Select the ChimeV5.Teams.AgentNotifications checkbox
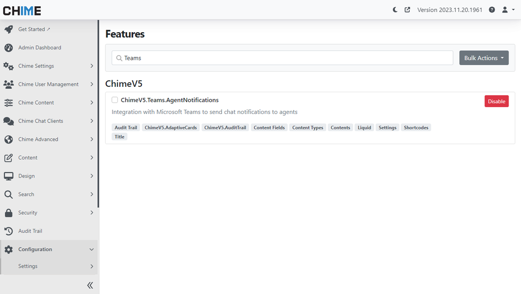This screenshot has width=521, height=294. [x=115, y=100]
